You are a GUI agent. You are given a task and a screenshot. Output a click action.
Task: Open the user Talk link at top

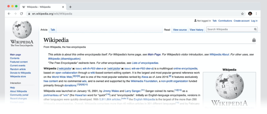215,21
